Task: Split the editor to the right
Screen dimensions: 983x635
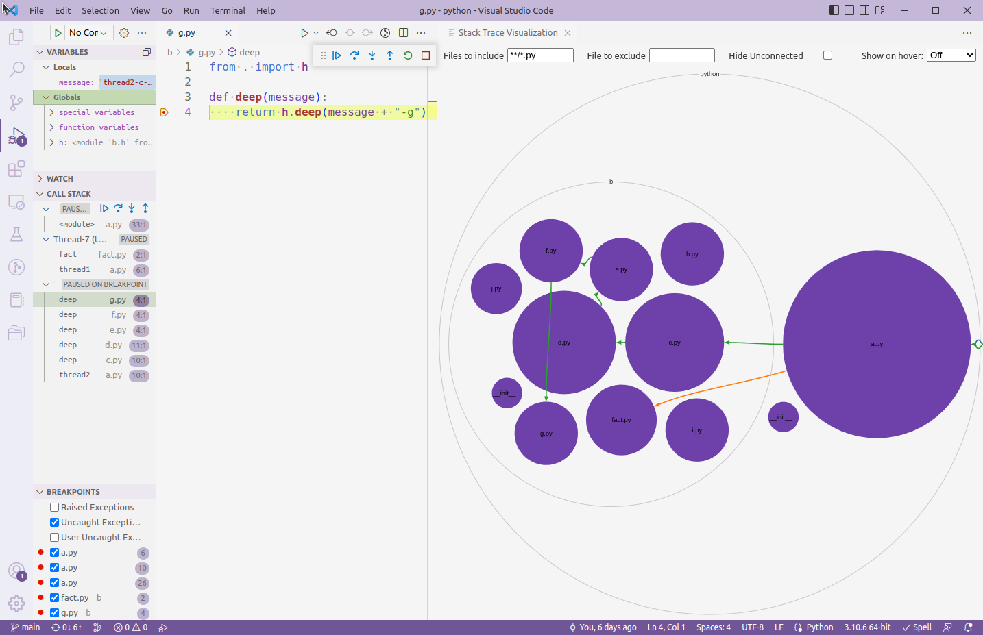Action: tap(403, 33)
